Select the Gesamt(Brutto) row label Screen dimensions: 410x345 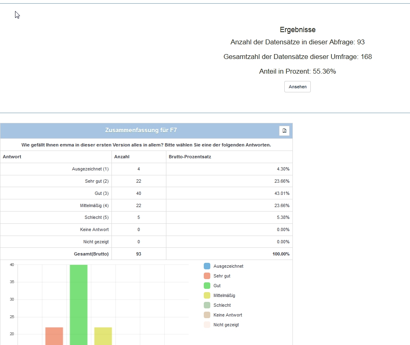pyautogui.click(x=91, y=254)
